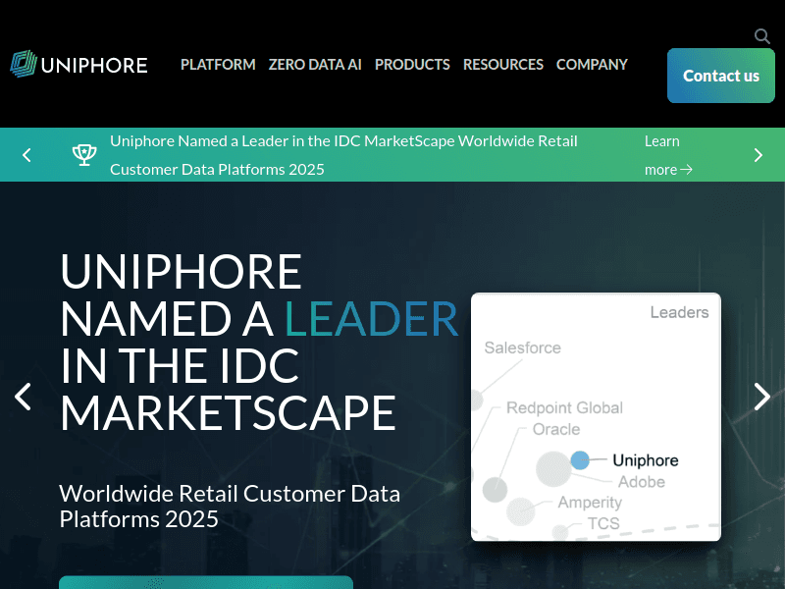785x589 pixels.
Task: Go to previous announcement in green banner
Action: [x=27, y=155]
